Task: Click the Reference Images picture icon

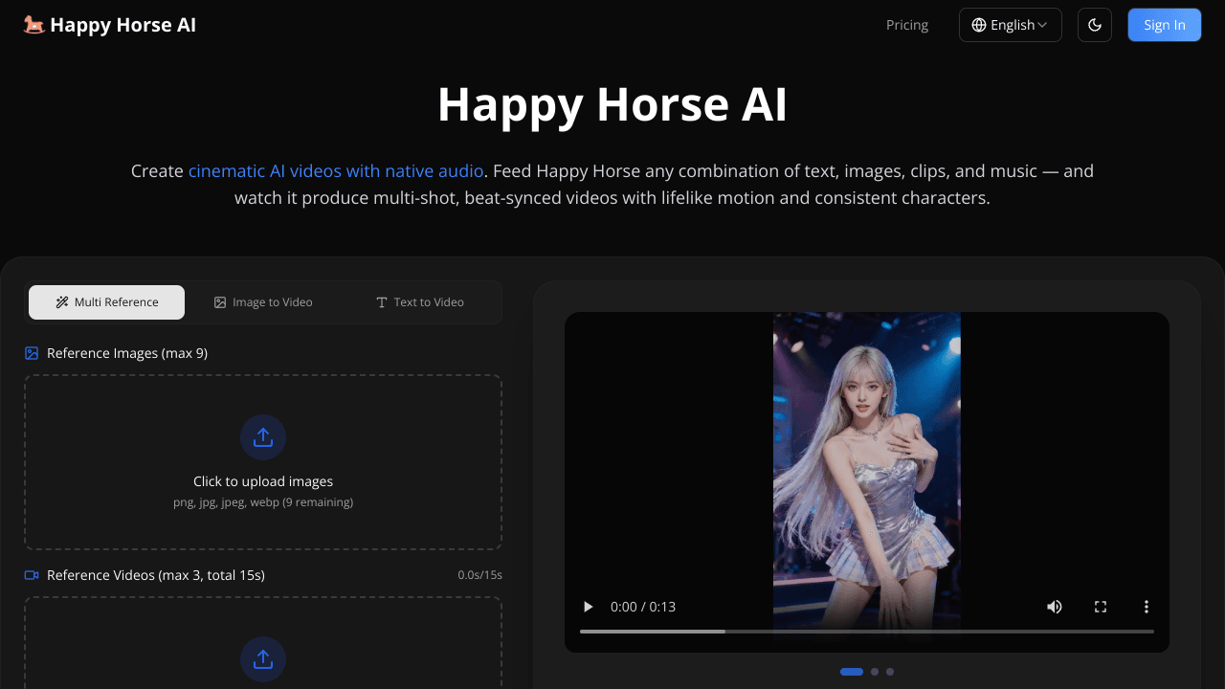Action: (31, 353)
